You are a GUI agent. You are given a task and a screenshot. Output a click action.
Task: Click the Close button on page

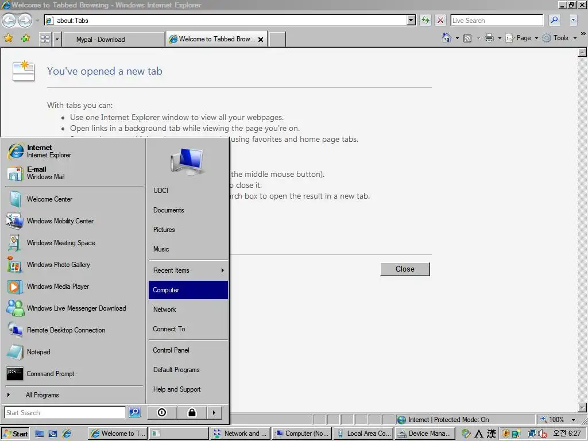[x=405, y=269]
